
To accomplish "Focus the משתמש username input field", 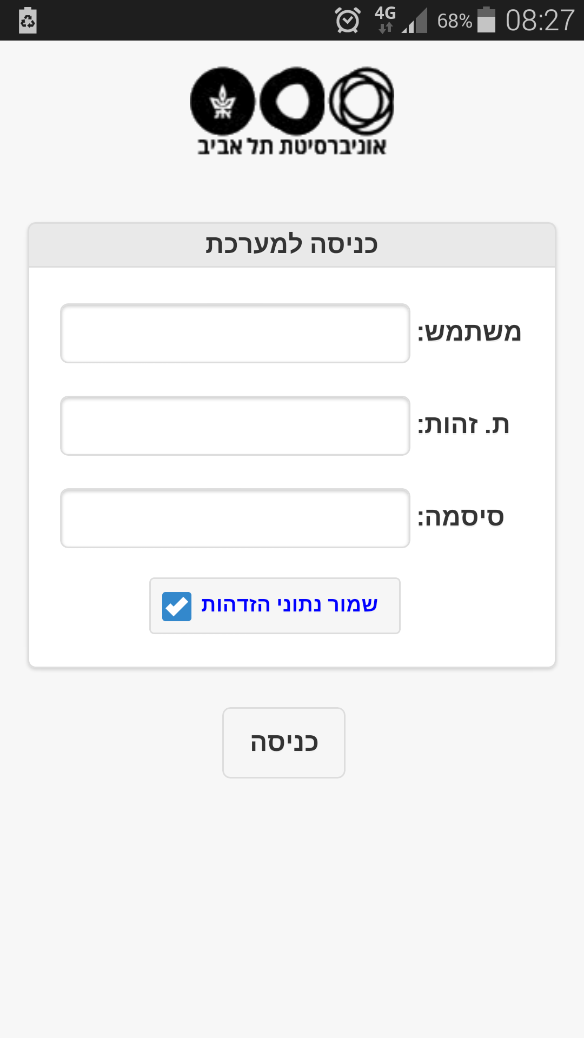I will pyautogui.click(x=235, y=333).
